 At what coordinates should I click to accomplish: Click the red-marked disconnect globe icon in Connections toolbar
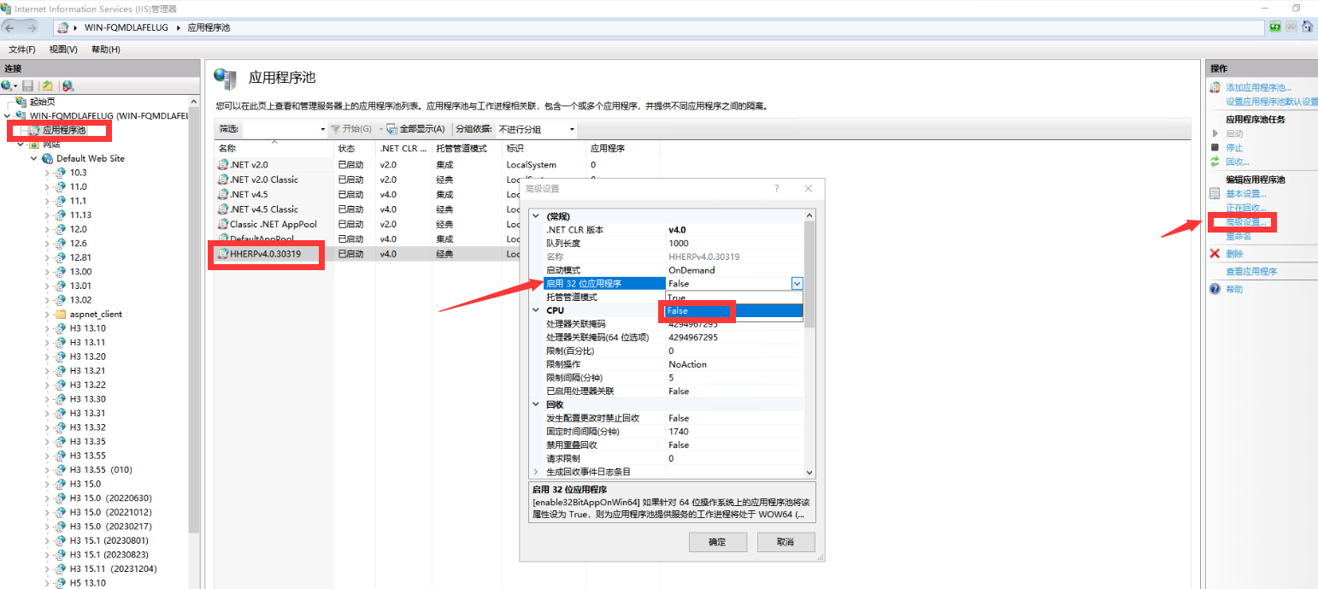point(68,85)
